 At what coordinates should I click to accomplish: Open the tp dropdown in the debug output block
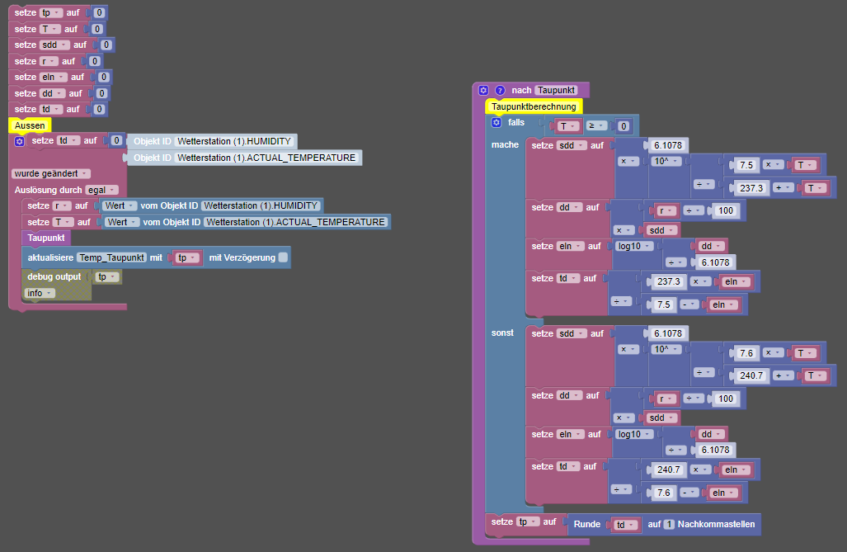[x=107, y=276]
